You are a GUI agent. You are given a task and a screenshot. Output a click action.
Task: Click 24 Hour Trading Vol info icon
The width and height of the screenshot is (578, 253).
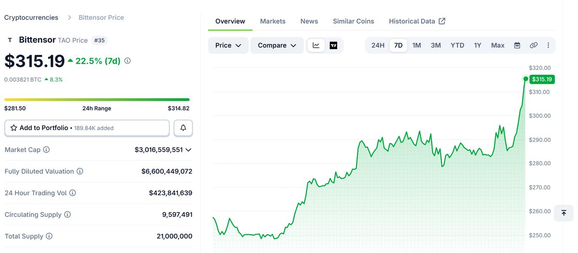pos(73,193)
